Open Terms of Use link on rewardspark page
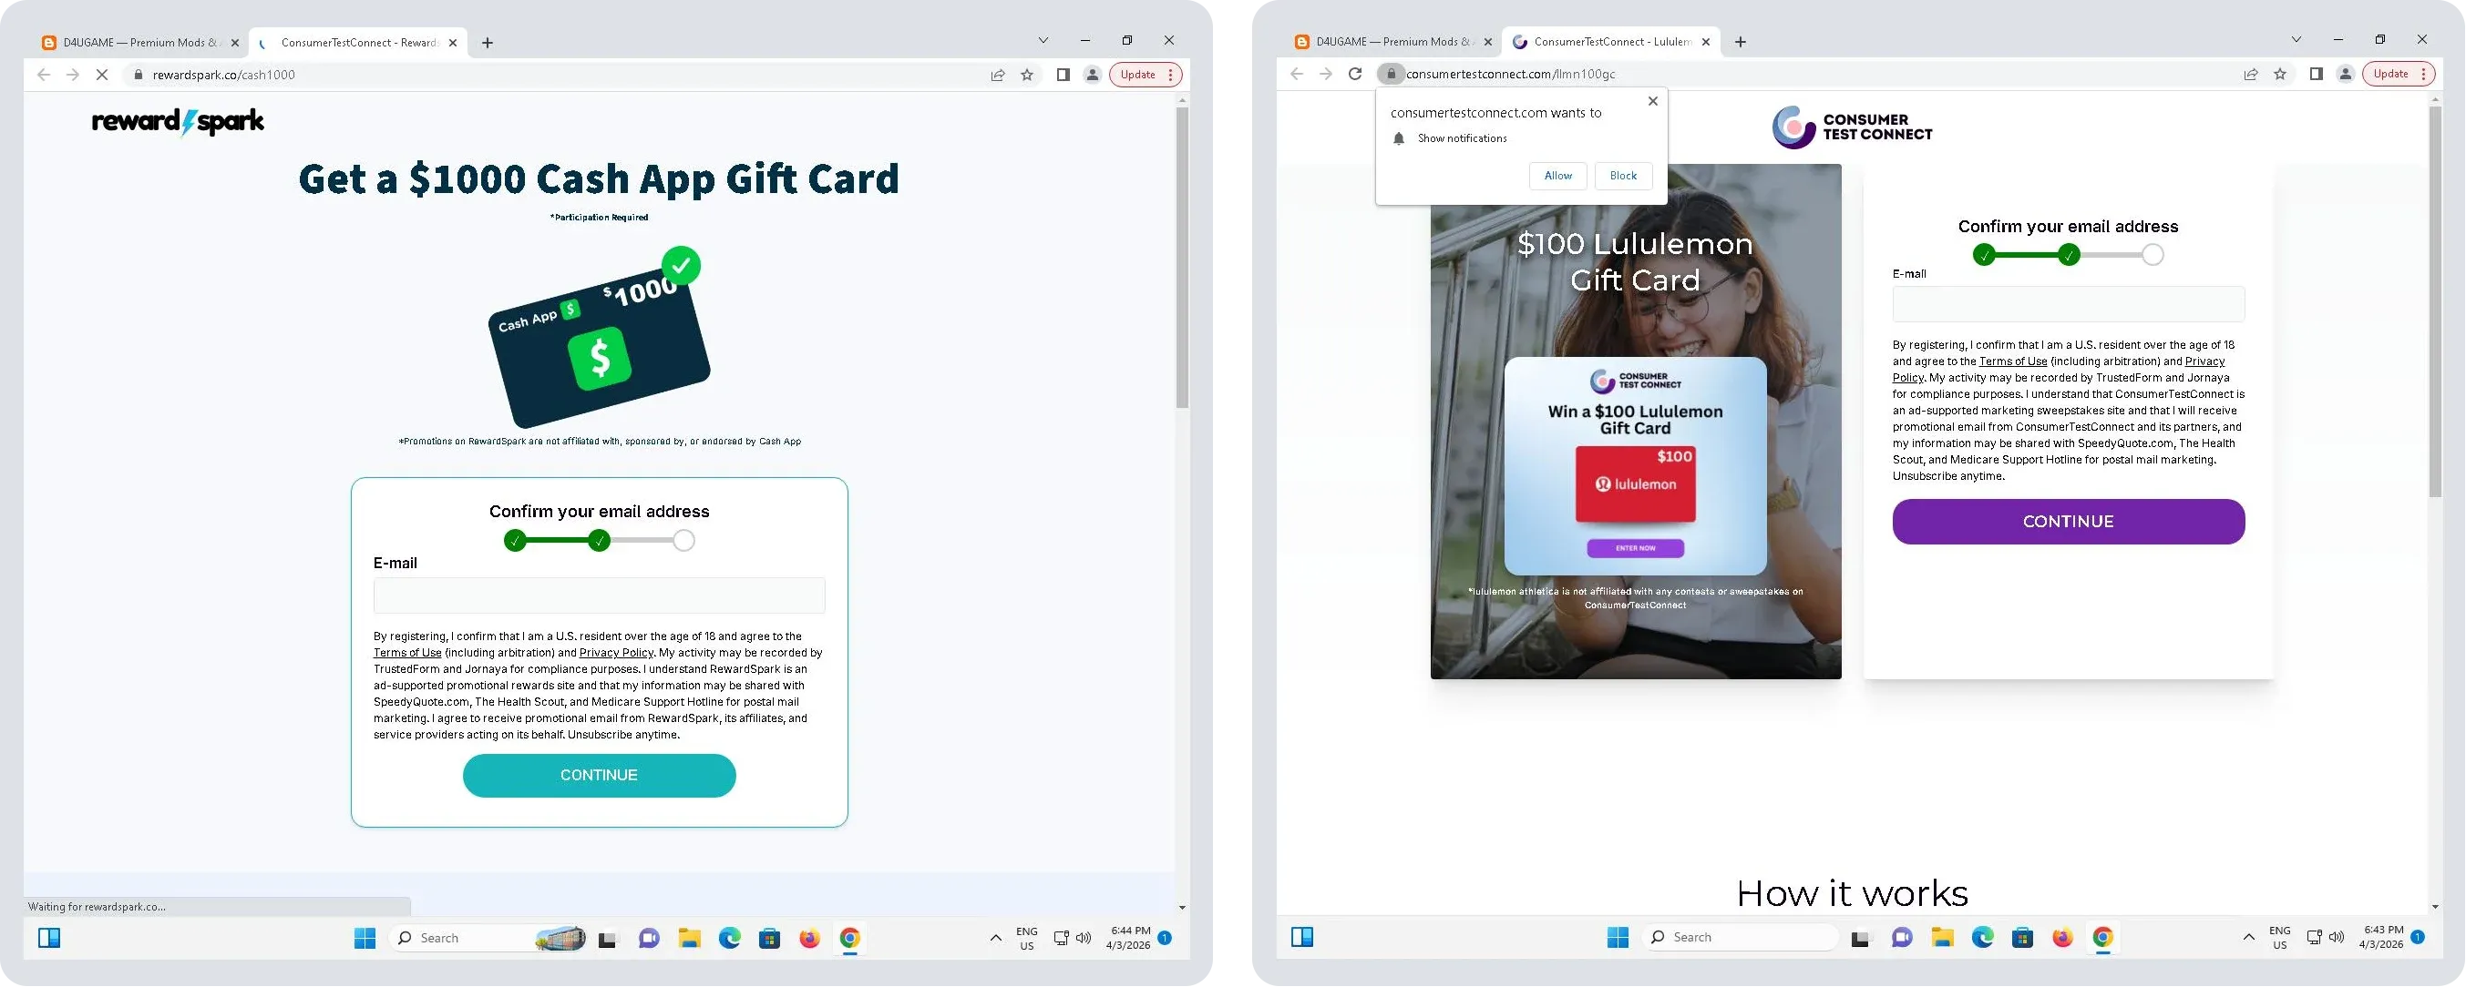This screenshot has height=987, width=2466. pos(406,653)
